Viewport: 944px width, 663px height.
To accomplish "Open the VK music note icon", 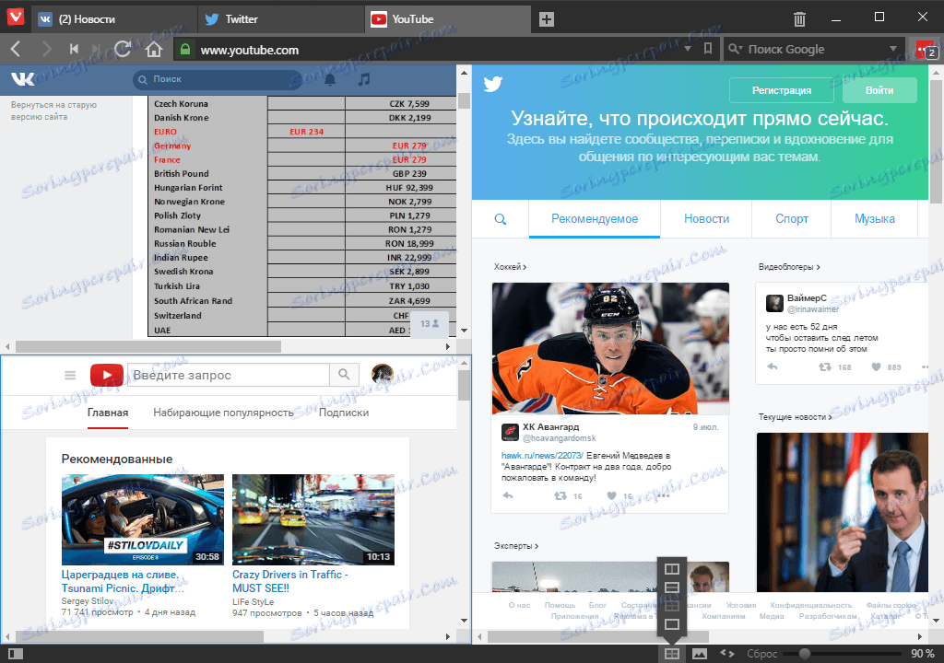I will click(364, 79).
